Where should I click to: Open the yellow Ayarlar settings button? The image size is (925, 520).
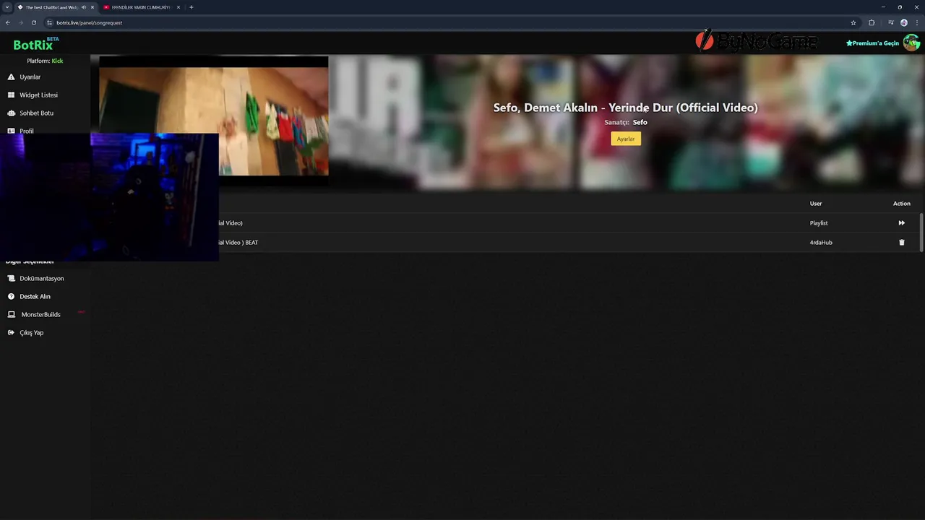coord(626,139)
